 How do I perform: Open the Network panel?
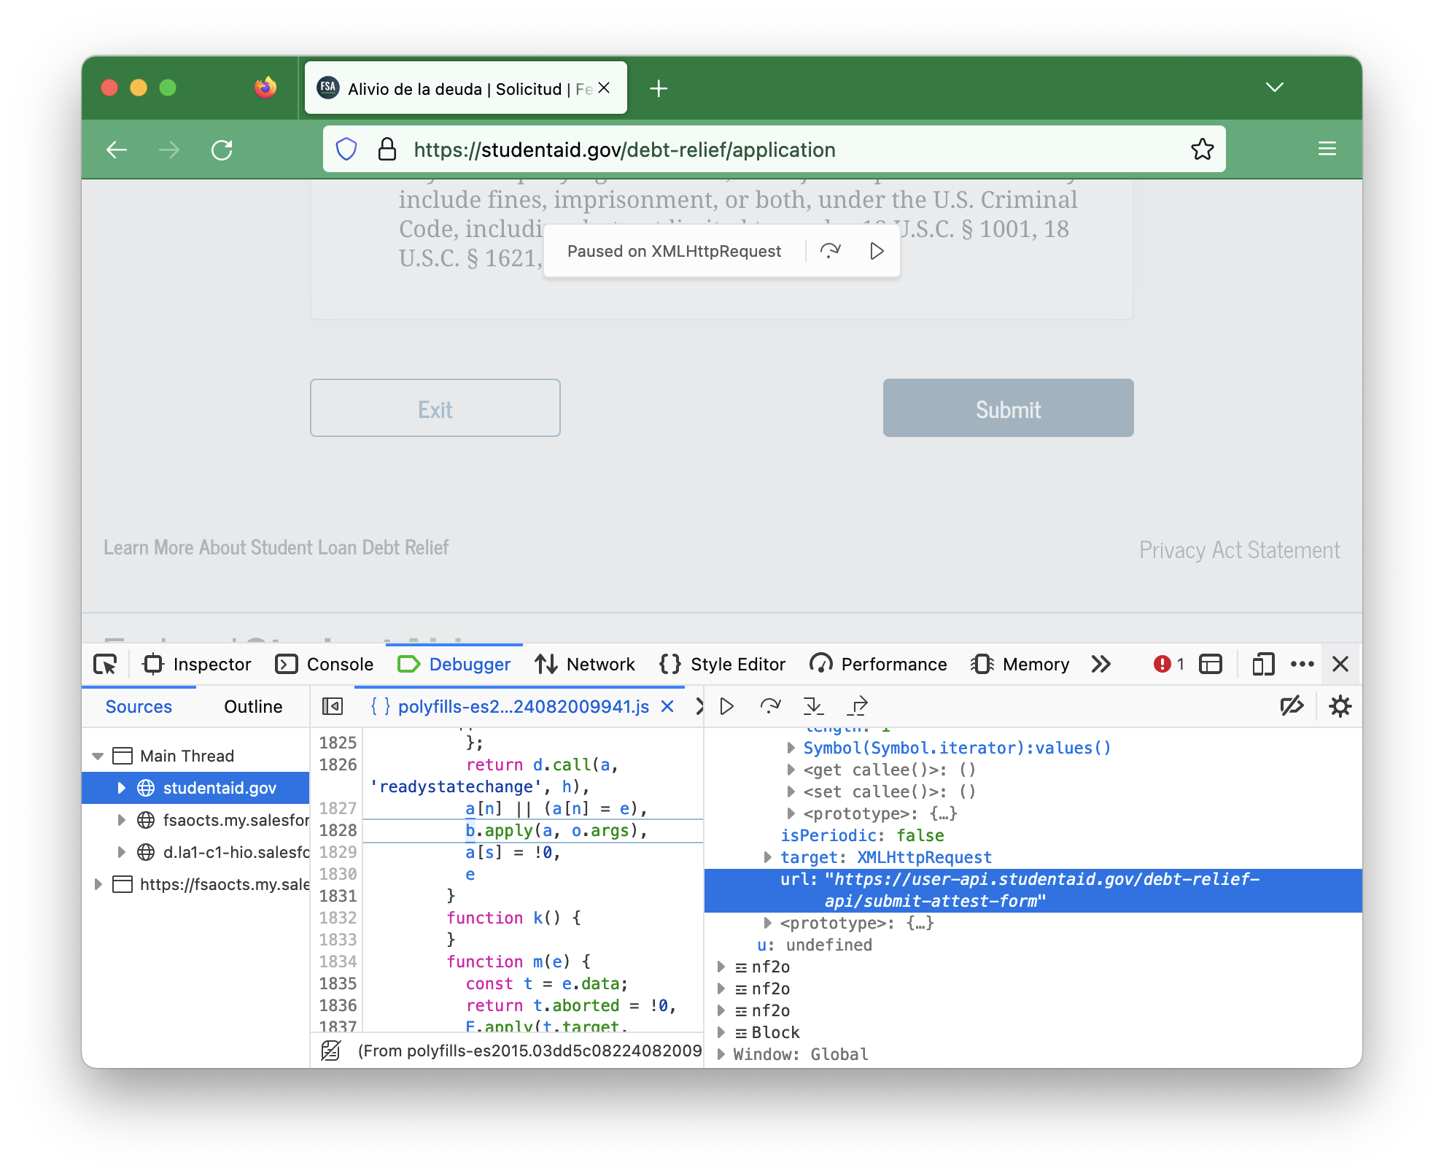tap(601, 662)
